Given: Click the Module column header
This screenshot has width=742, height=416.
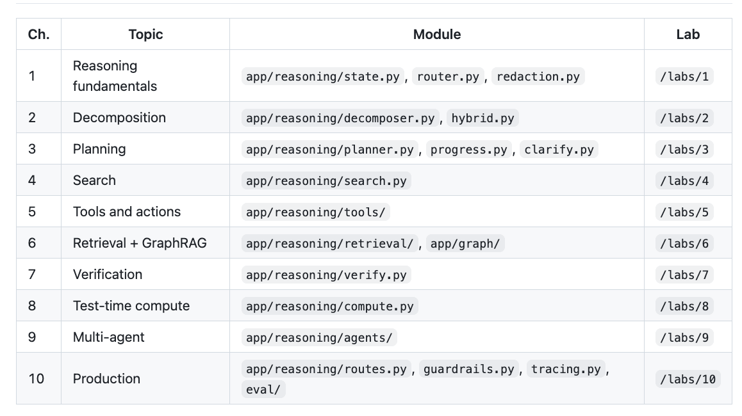Looking at the screenshot, I should [437, 35].
